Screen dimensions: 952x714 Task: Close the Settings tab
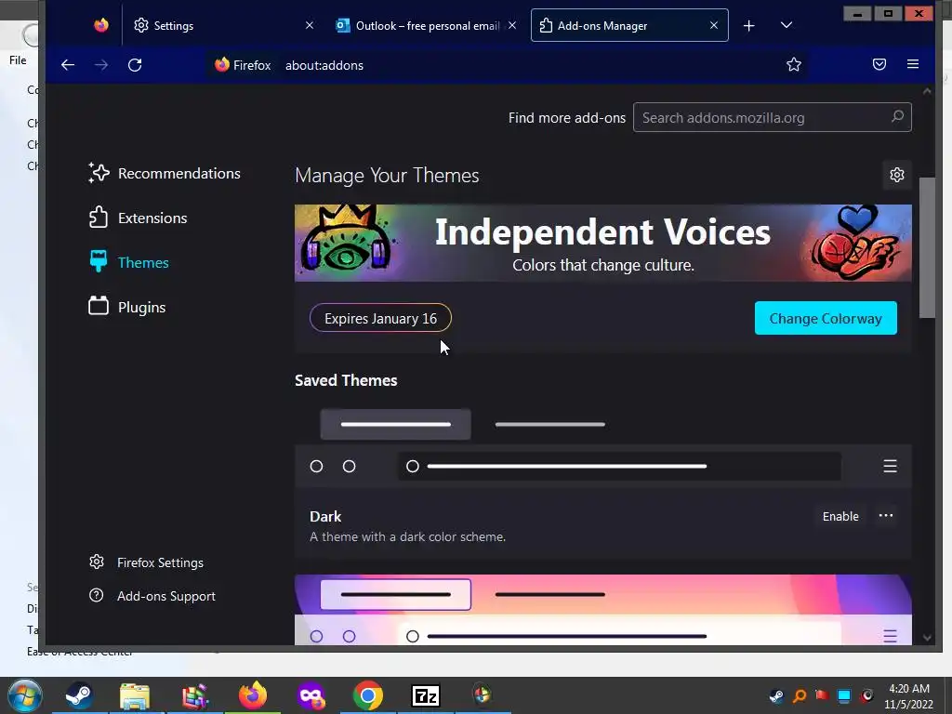click(x=309, y=25)
